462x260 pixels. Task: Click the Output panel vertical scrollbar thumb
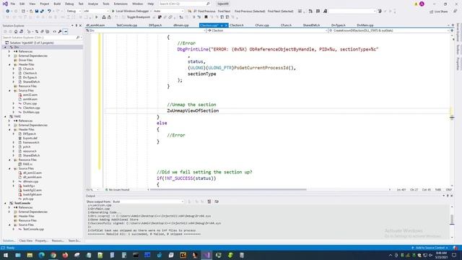[452, 220]
